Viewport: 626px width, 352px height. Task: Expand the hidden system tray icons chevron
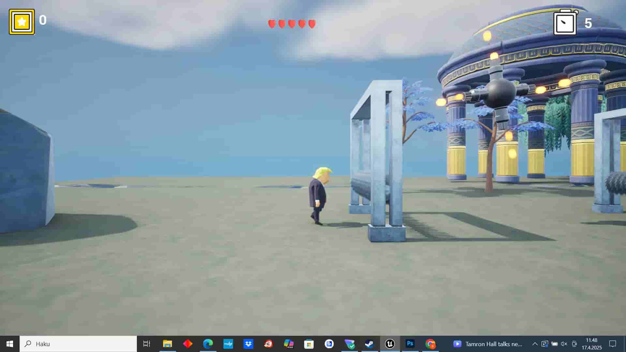tap(535, 344)
